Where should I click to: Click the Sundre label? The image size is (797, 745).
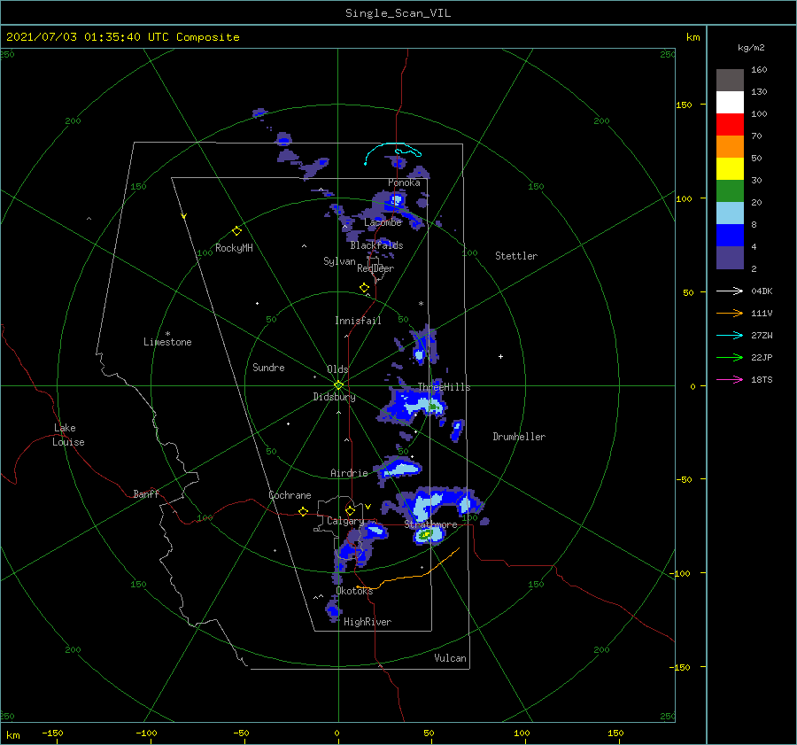click(268, 368)
